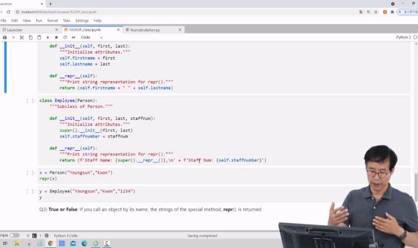Open the Settings menu

point(82,21)
